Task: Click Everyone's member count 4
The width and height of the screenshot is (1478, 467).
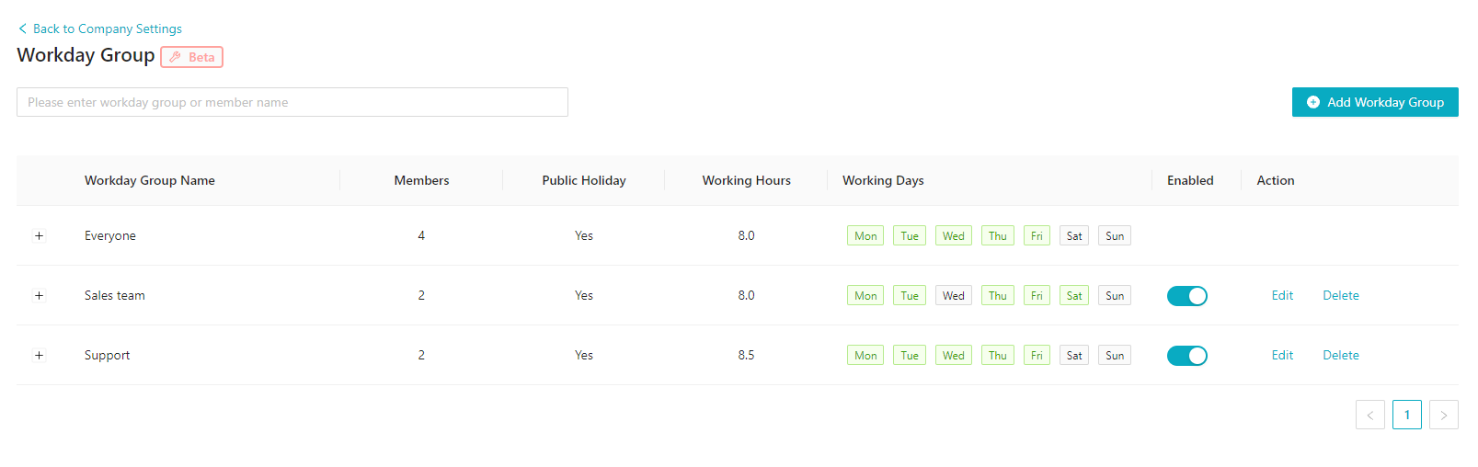Action: 421,235
